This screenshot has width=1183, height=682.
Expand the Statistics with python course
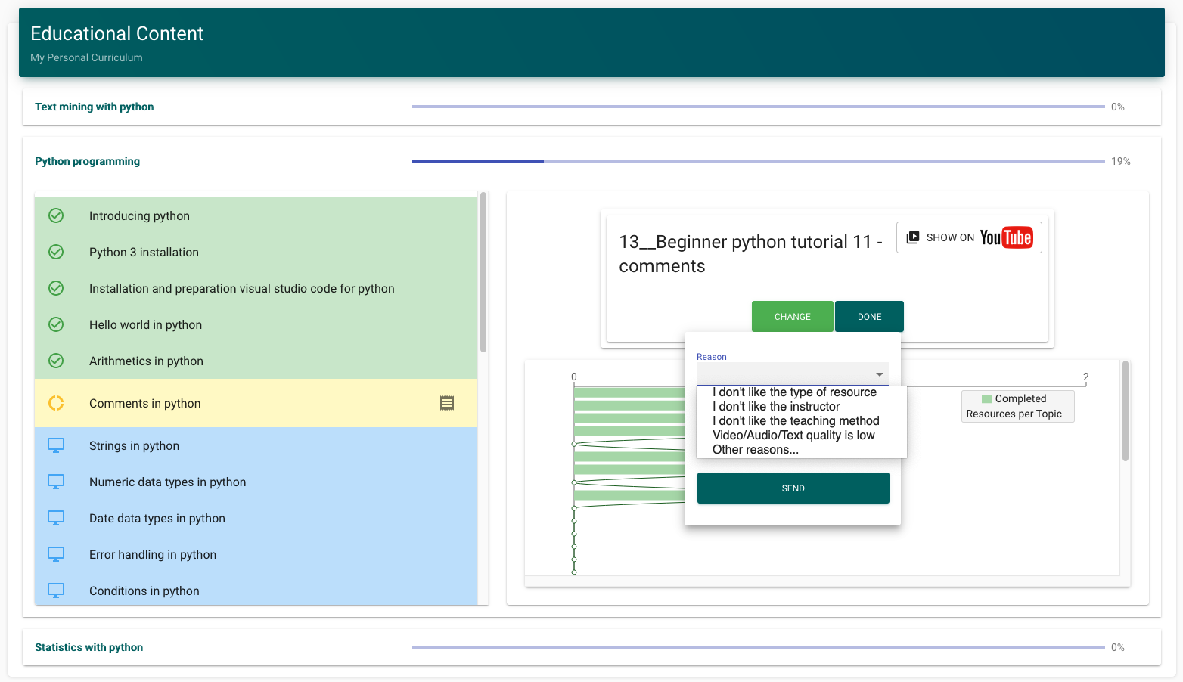(x=591, y=647)
